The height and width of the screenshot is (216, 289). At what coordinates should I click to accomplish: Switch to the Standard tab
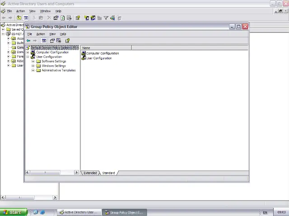click(x=108, y=173)
